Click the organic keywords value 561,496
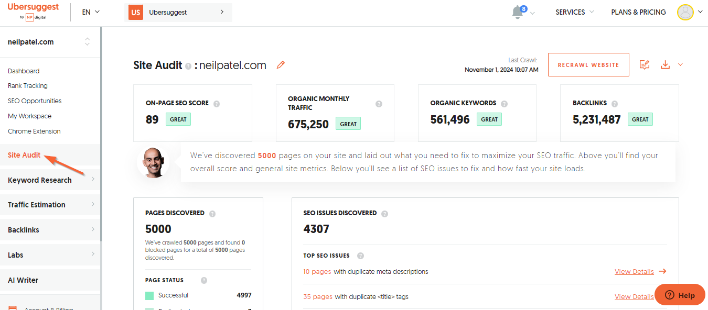Screen dimensions: 708x310 tap(450, 119)
